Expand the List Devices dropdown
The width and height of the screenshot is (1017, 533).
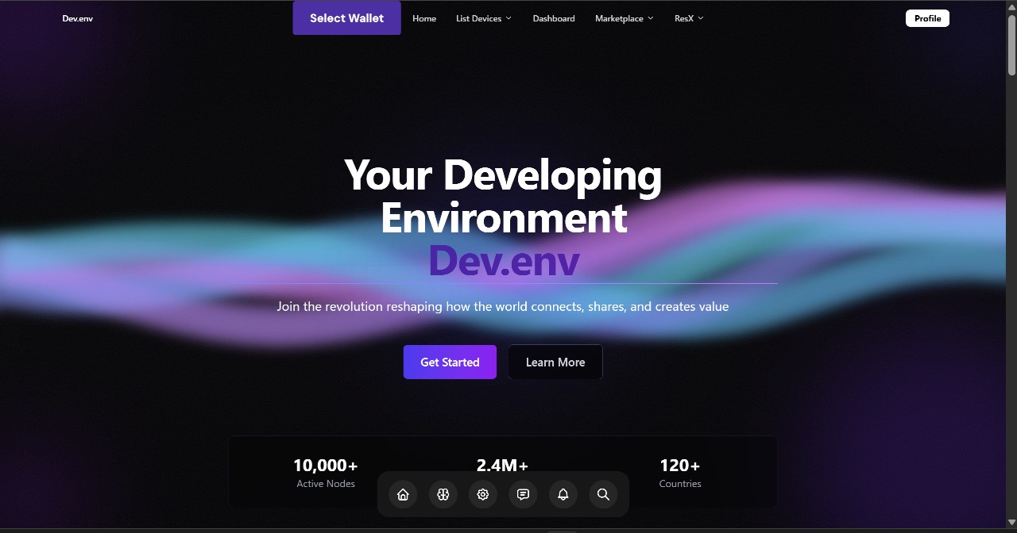(x=484, y=18)
